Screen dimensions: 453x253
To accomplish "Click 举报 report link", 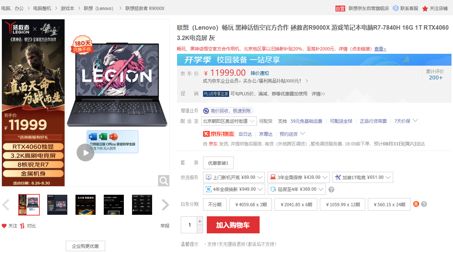I will [x=165, y=226].
